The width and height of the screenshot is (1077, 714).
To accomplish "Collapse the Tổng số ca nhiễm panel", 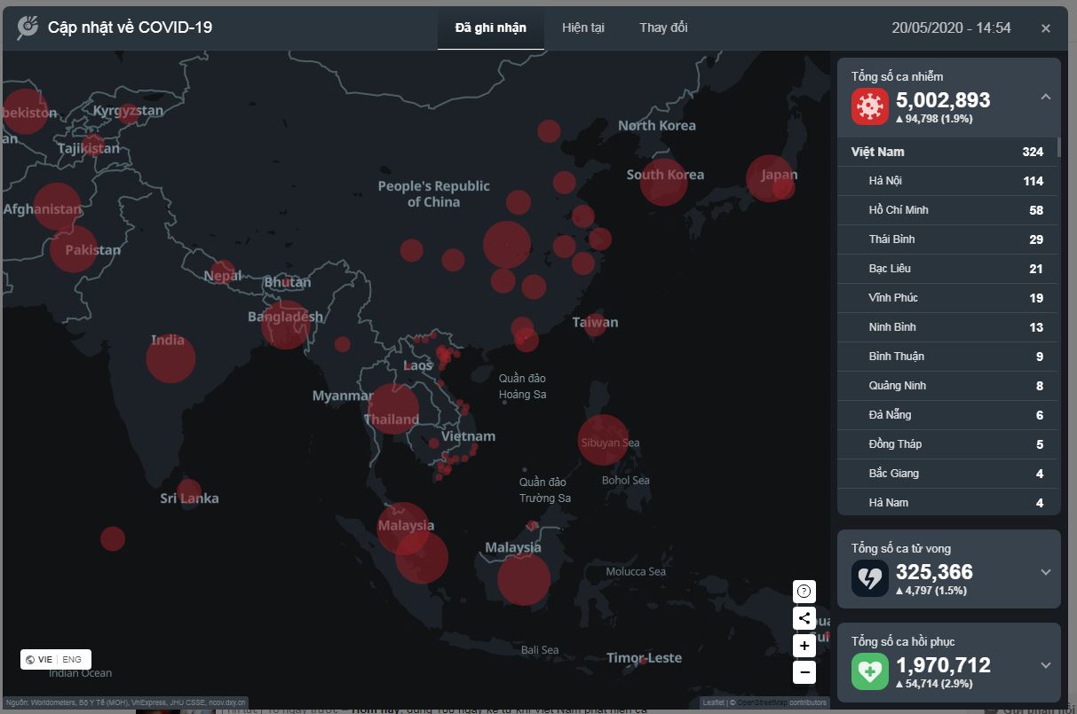I will coord(1045,97).
